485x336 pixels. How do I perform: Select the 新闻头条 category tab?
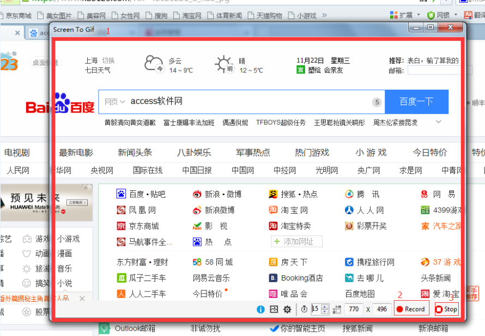[135, 152]
